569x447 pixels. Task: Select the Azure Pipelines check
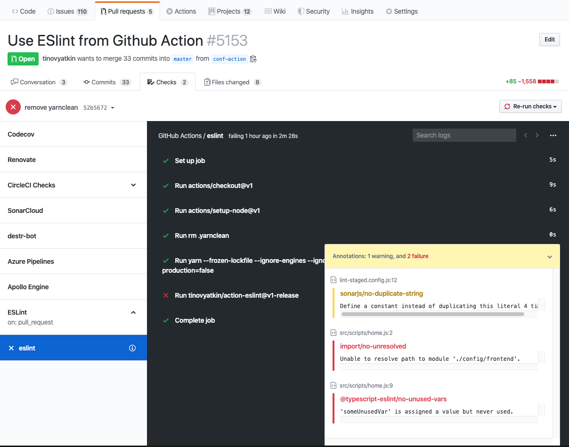click(x=73, y=261)
